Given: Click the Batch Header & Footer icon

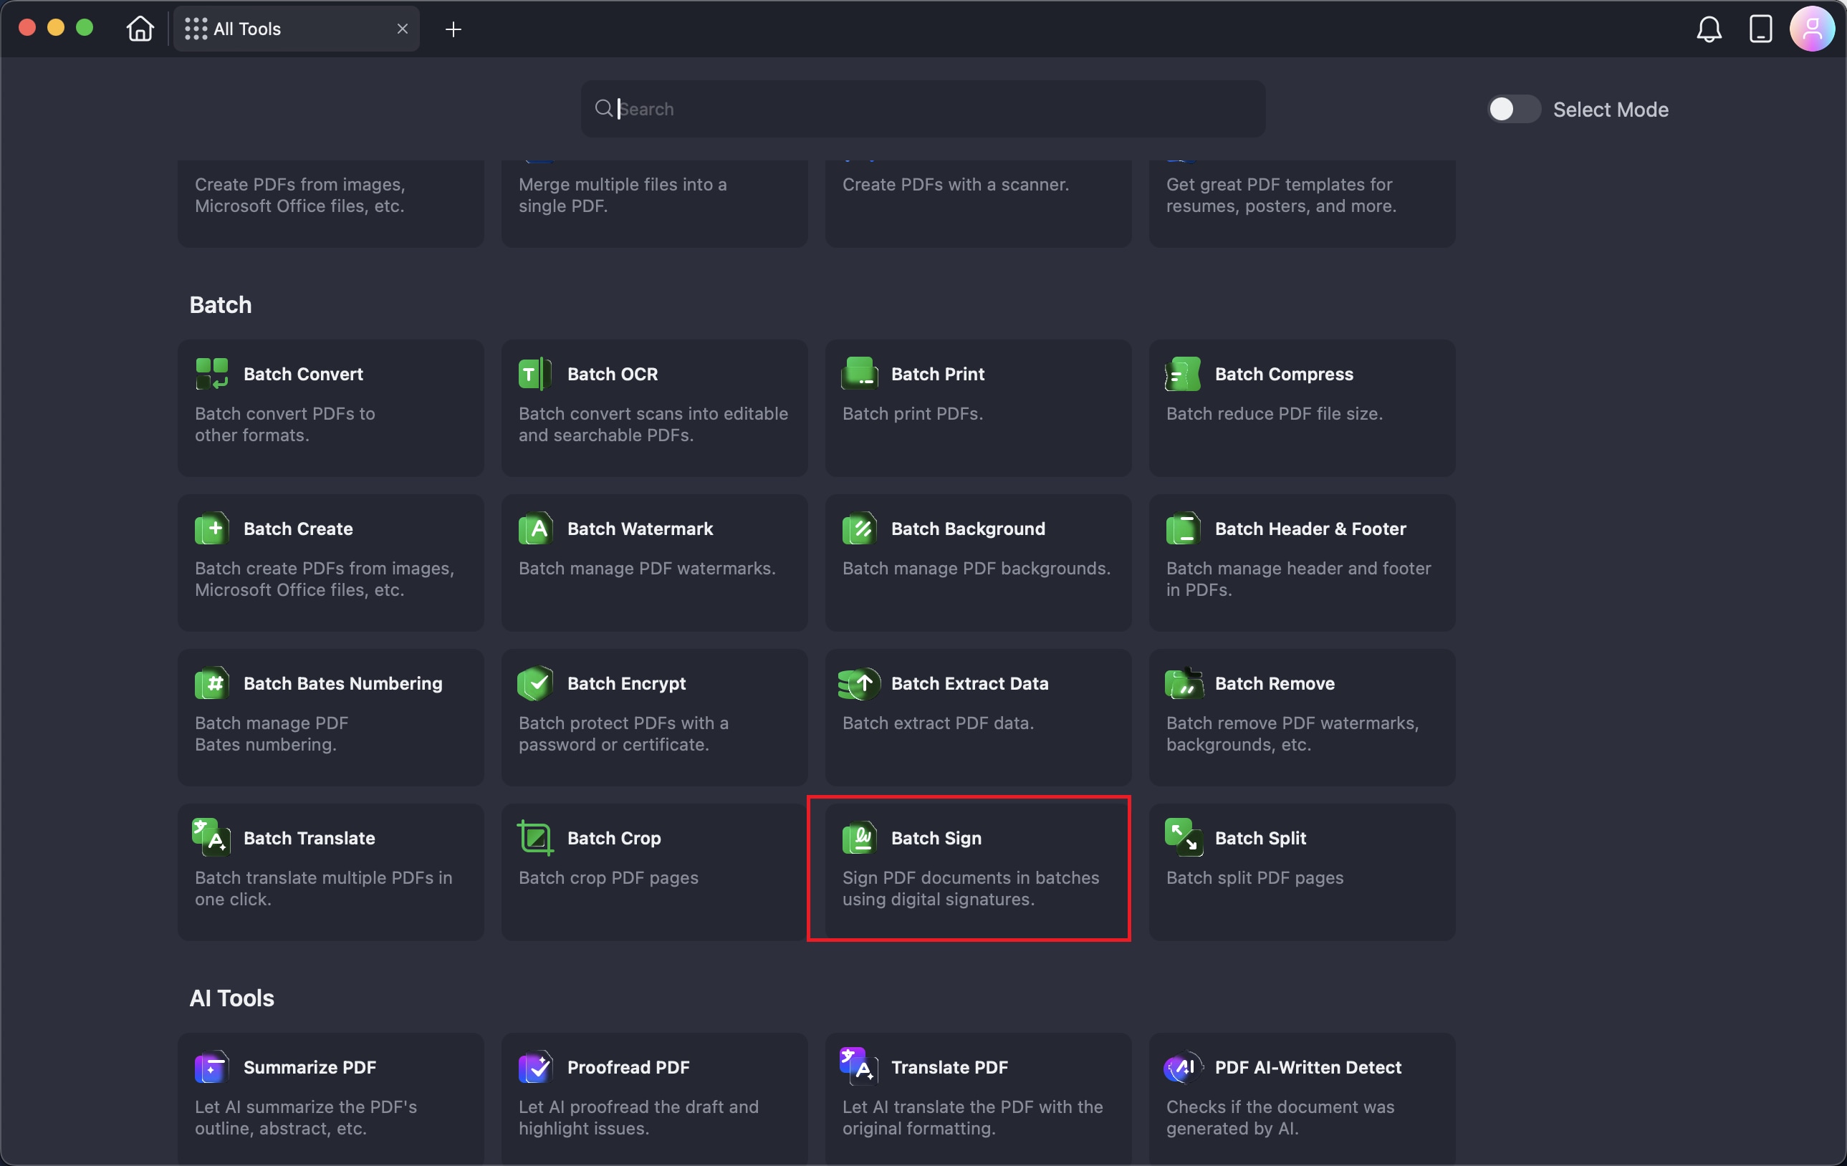Looking at the screenshot, I should pos(1183,528).
